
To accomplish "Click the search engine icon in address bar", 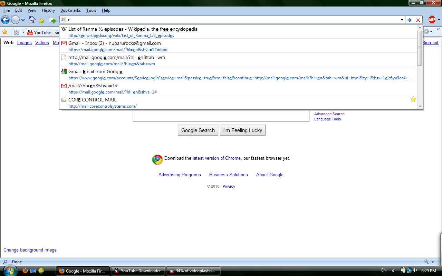I will pos(64,20).
